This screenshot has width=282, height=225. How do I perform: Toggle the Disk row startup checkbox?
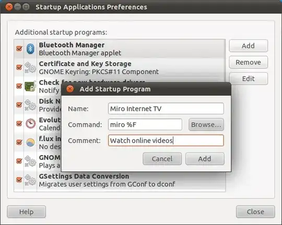click(19, 105)
